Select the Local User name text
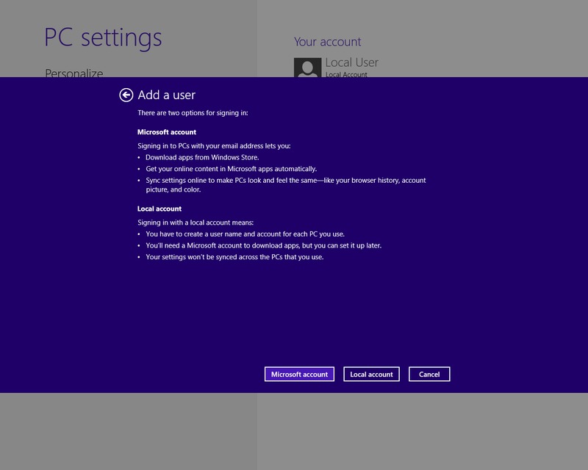Screen dimensions: 588x470 351,62
